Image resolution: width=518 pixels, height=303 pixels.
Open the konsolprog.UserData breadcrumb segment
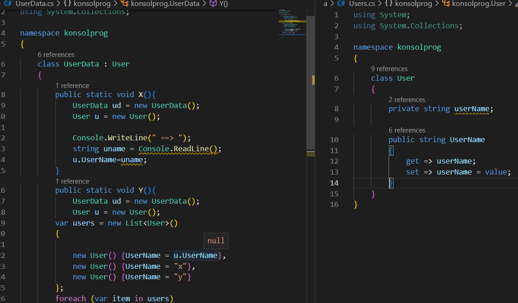point(165,4)
